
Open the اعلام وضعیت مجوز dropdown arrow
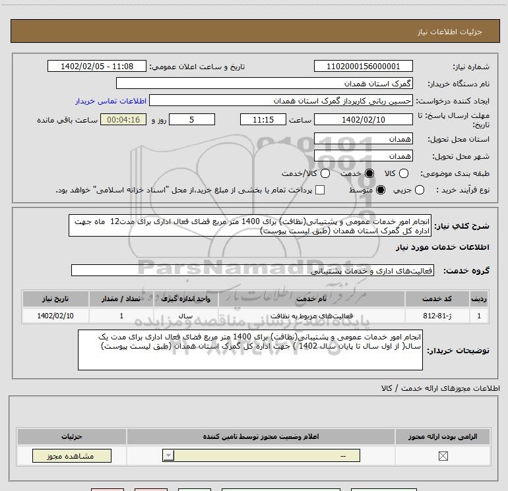[x=168, y=455]
